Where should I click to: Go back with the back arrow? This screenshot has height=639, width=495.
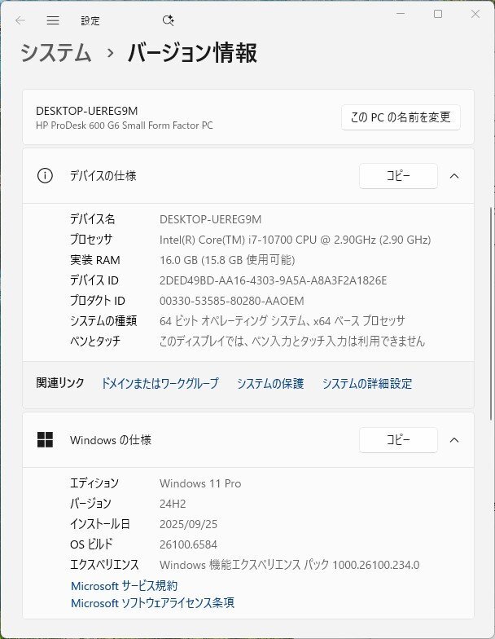tap(20, 20)
